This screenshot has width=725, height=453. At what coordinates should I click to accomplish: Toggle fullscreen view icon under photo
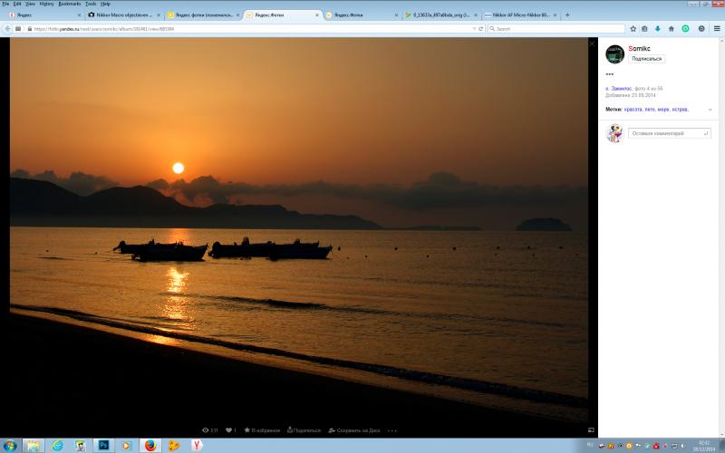click(591, 429)
